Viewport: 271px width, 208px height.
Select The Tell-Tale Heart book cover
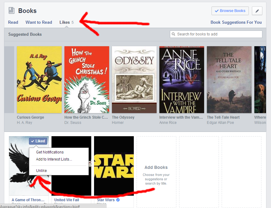(x=229, y=80)
